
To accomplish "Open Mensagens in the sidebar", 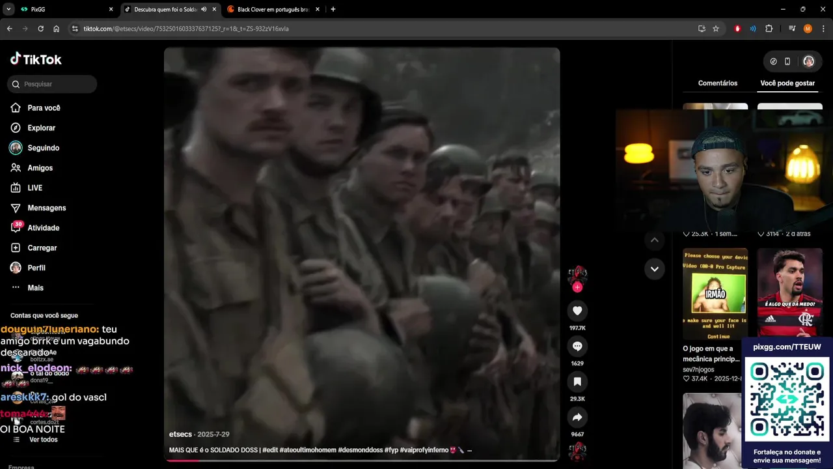I will pyautogui.click(x=46, y=208).
